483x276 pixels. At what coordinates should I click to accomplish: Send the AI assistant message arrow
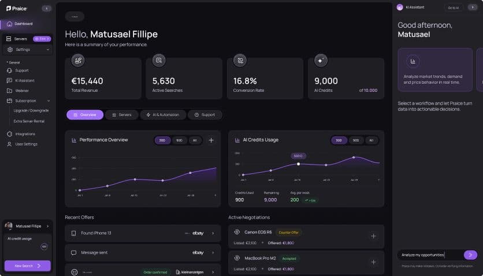(x=471, y=255)
